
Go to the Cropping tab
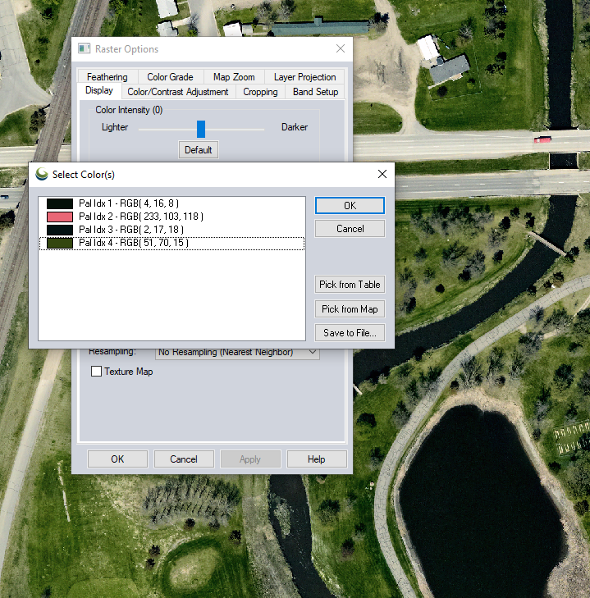(x=260, y=92)
